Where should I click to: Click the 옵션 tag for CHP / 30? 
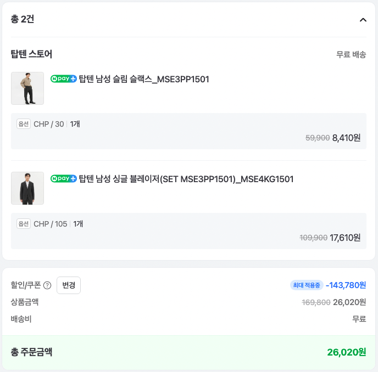pos(24,124)
